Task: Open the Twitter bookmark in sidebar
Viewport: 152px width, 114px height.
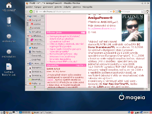Action: pyautogui.click(x=35, y=48)
